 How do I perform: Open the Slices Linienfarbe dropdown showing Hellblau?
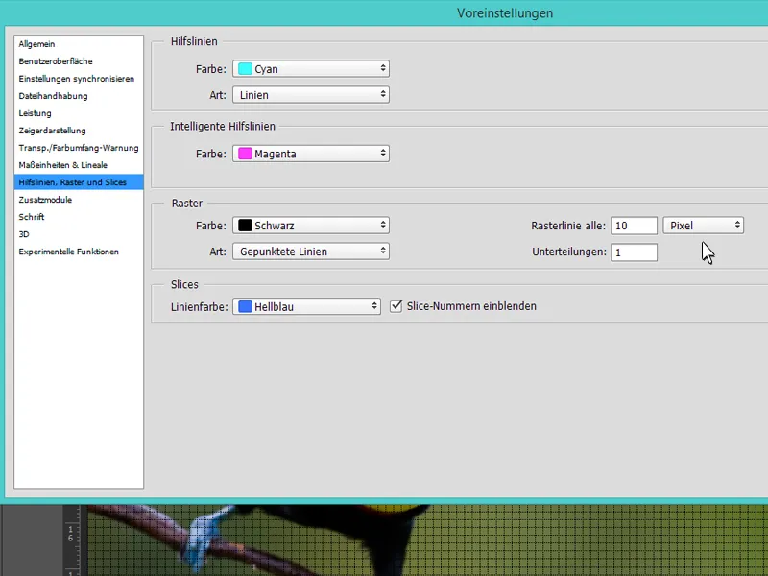pyautogui.click(x=306, y=306)
